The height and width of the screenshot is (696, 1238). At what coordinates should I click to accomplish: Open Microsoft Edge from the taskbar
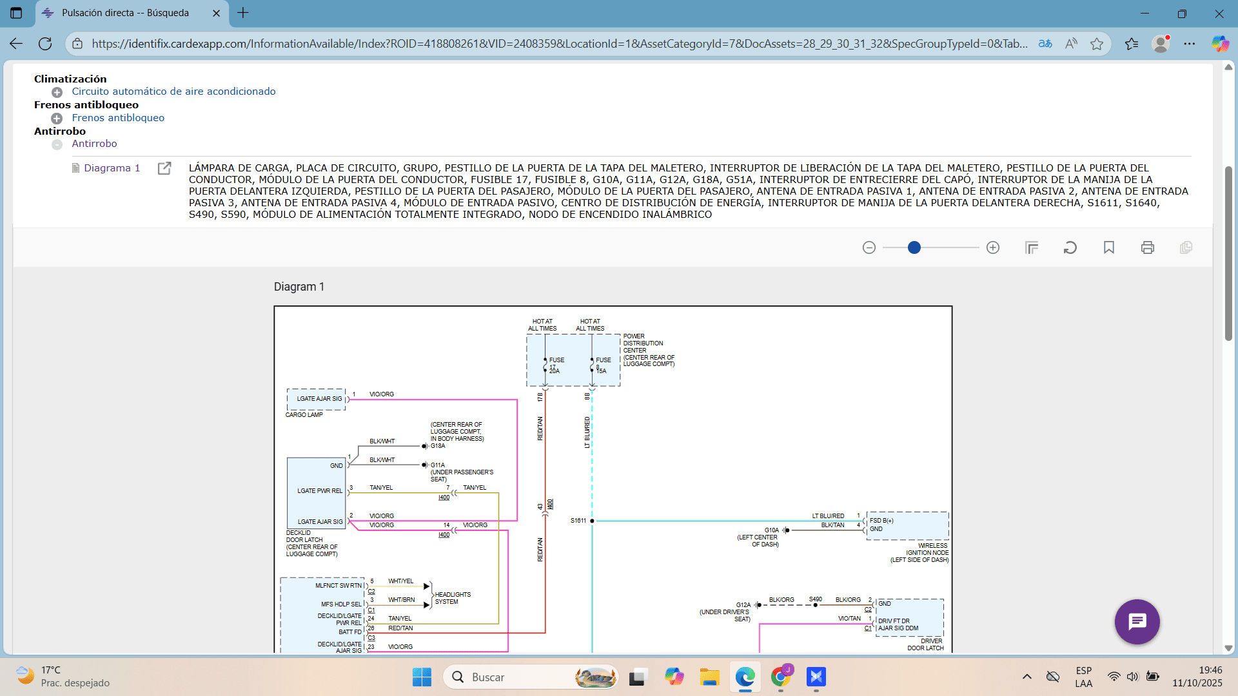coord(745,677)
